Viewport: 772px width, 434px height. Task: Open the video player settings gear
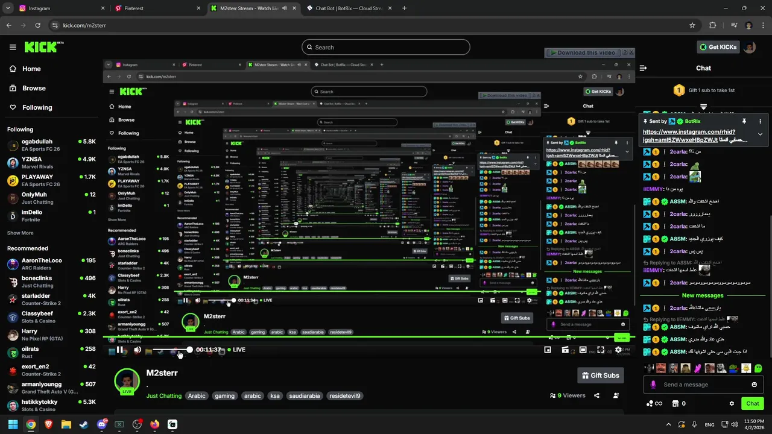(618, 350)
